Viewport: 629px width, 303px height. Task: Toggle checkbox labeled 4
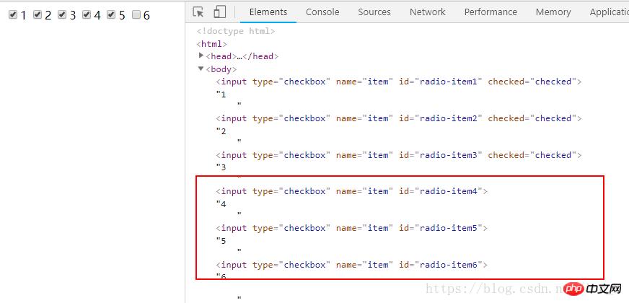(87, 15)
